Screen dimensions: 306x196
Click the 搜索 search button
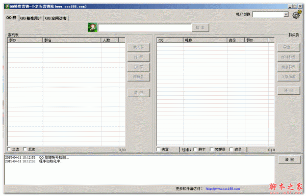(200, 27)
